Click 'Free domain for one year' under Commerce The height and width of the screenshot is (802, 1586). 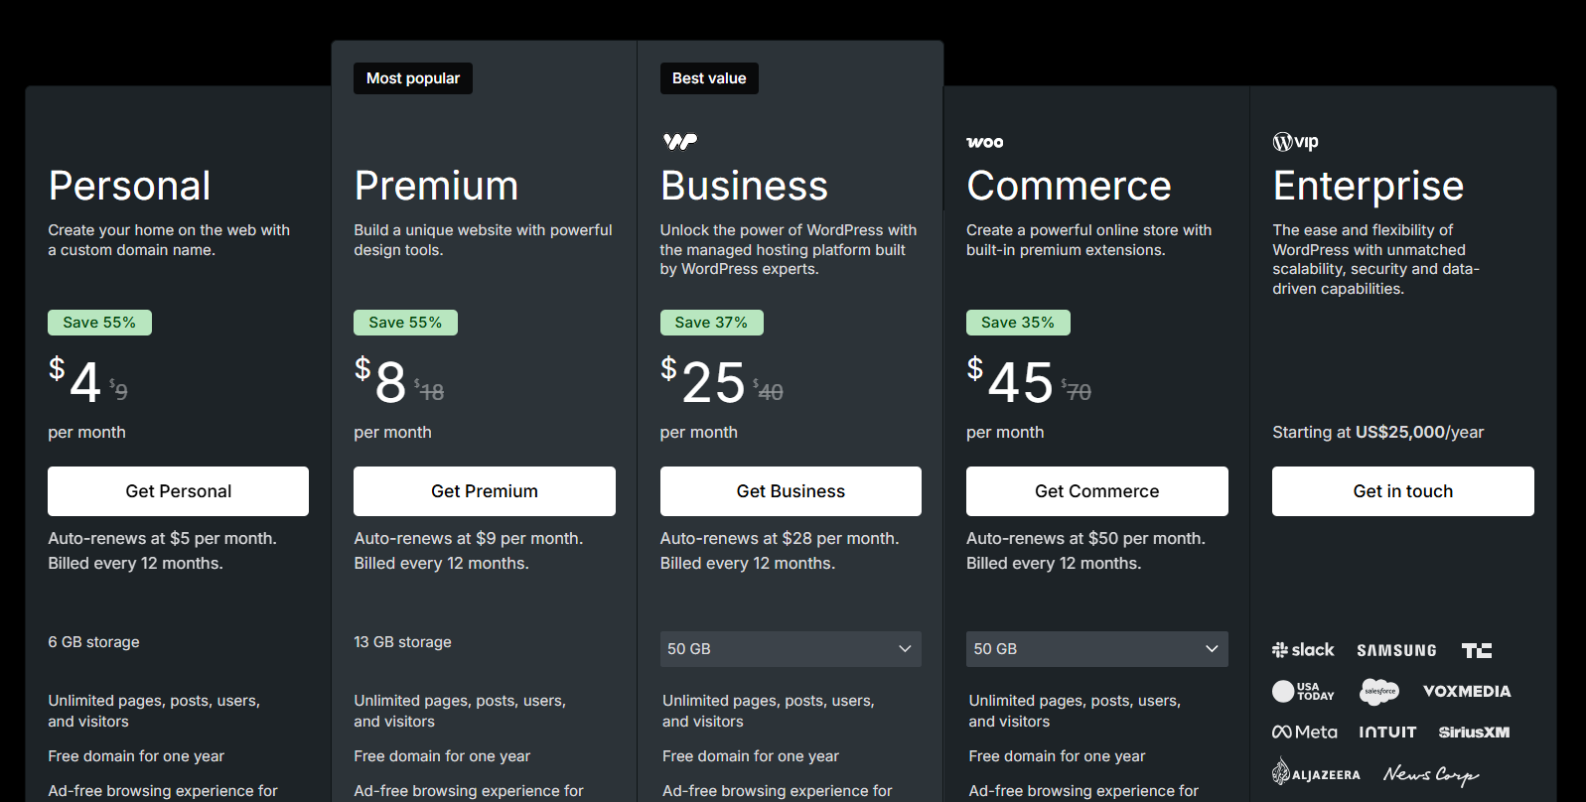point(1057,756)
